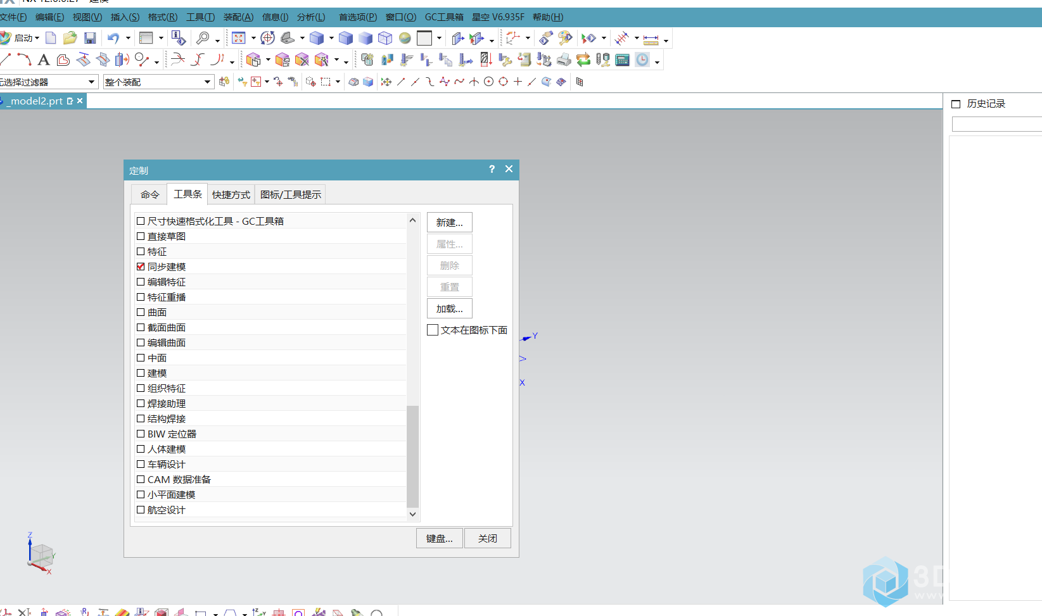
Task: Click the calculator-like icon near the clock
Action: (x=623, y=60)
